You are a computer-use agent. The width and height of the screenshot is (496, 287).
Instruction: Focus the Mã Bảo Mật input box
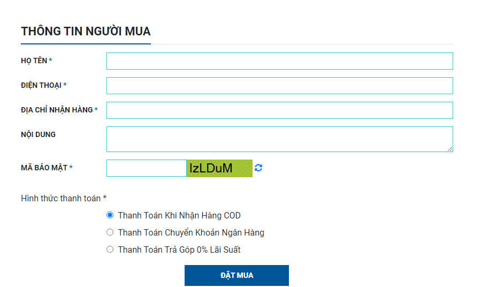click(x=147, y=168)
